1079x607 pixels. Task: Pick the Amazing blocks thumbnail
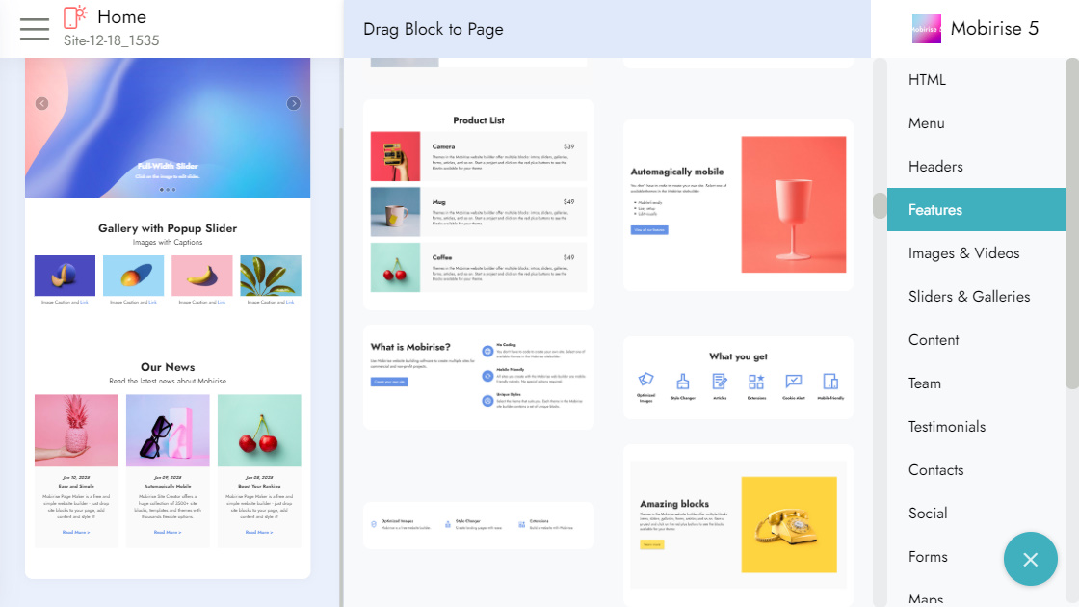pos(738,525)
